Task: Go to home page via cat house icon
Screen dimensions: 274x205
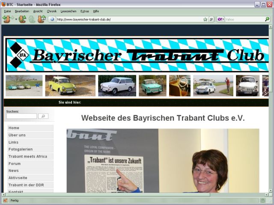Action: tap(42, 19)
